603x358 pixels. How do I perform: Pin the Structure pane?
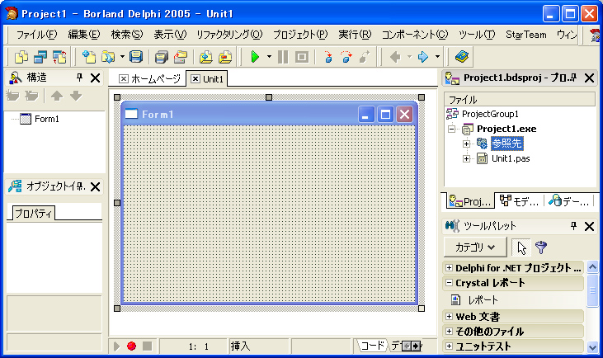point(80,78)
